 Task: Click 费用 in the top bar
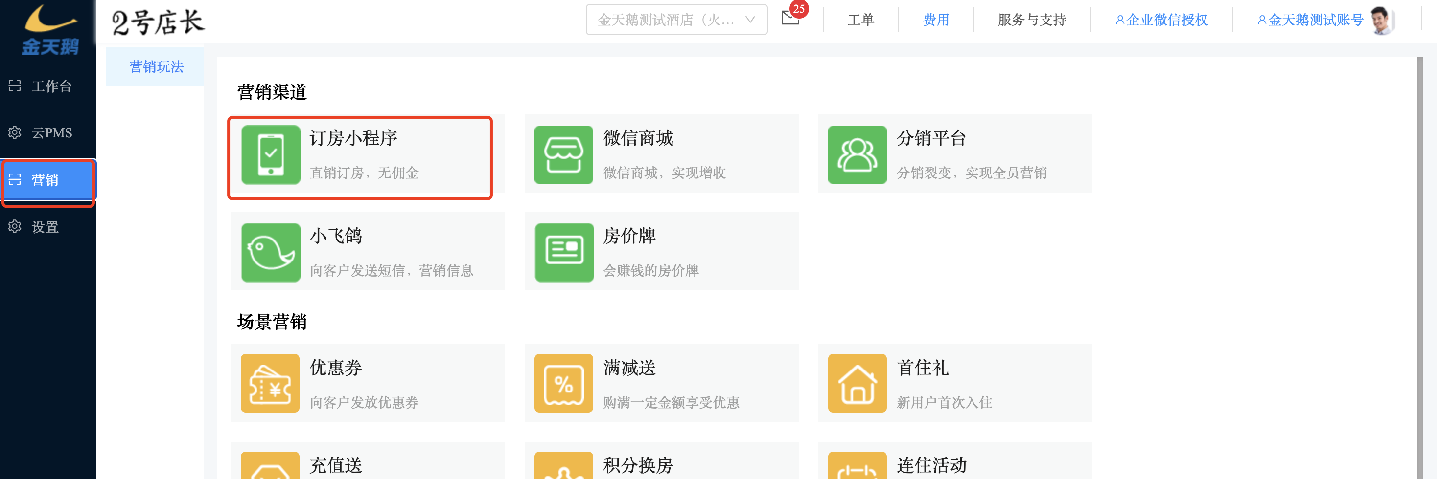tap(936, 20)
